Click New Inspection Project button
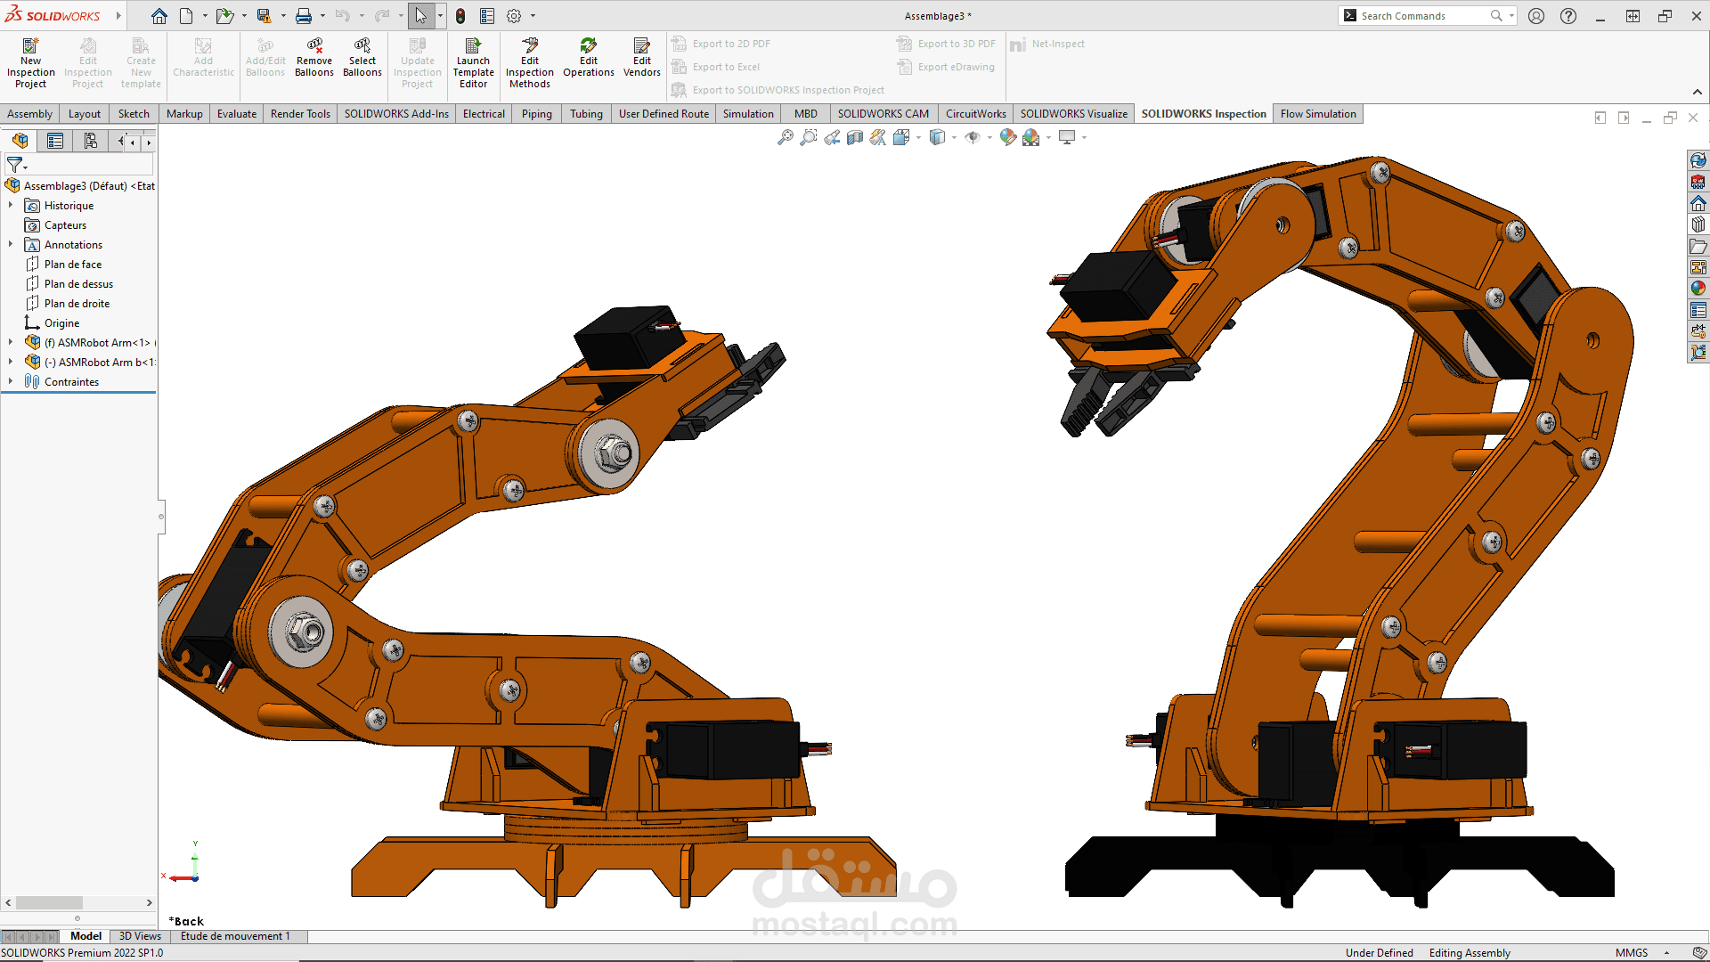 coord(30,62)
